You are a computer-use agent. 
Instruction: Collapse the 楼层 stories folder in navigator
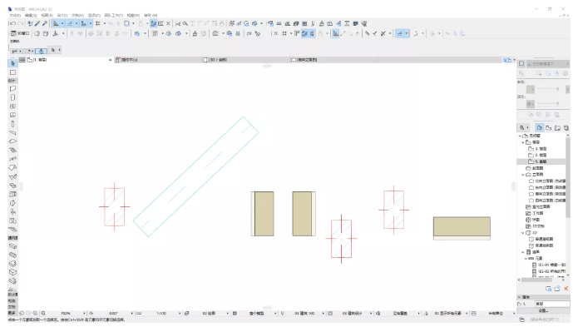(523, 142)
